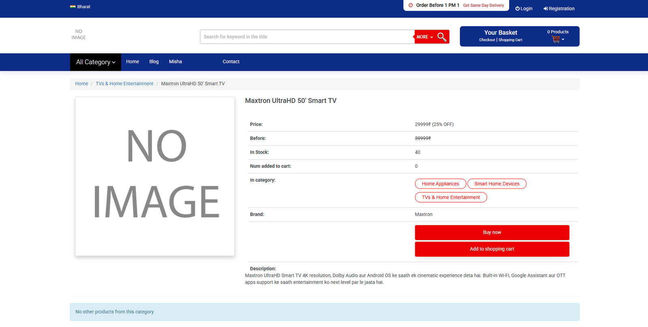Click Add to shopping cart button
The image size is (648, 327).
click(492, 249)
